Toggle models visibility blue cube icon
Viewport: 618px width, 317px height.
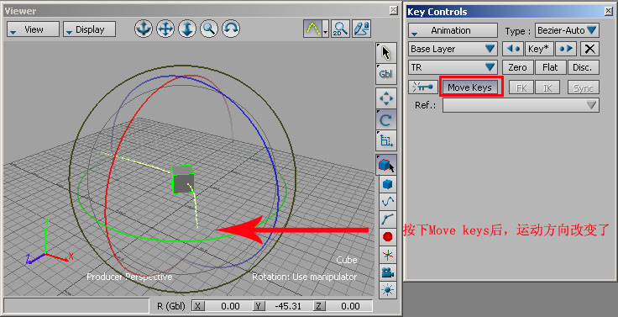pyautogui.click(x=388, y=184)
